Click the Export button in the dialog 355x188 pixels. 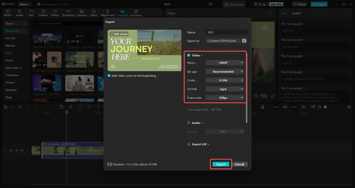[x=221, y=164]
